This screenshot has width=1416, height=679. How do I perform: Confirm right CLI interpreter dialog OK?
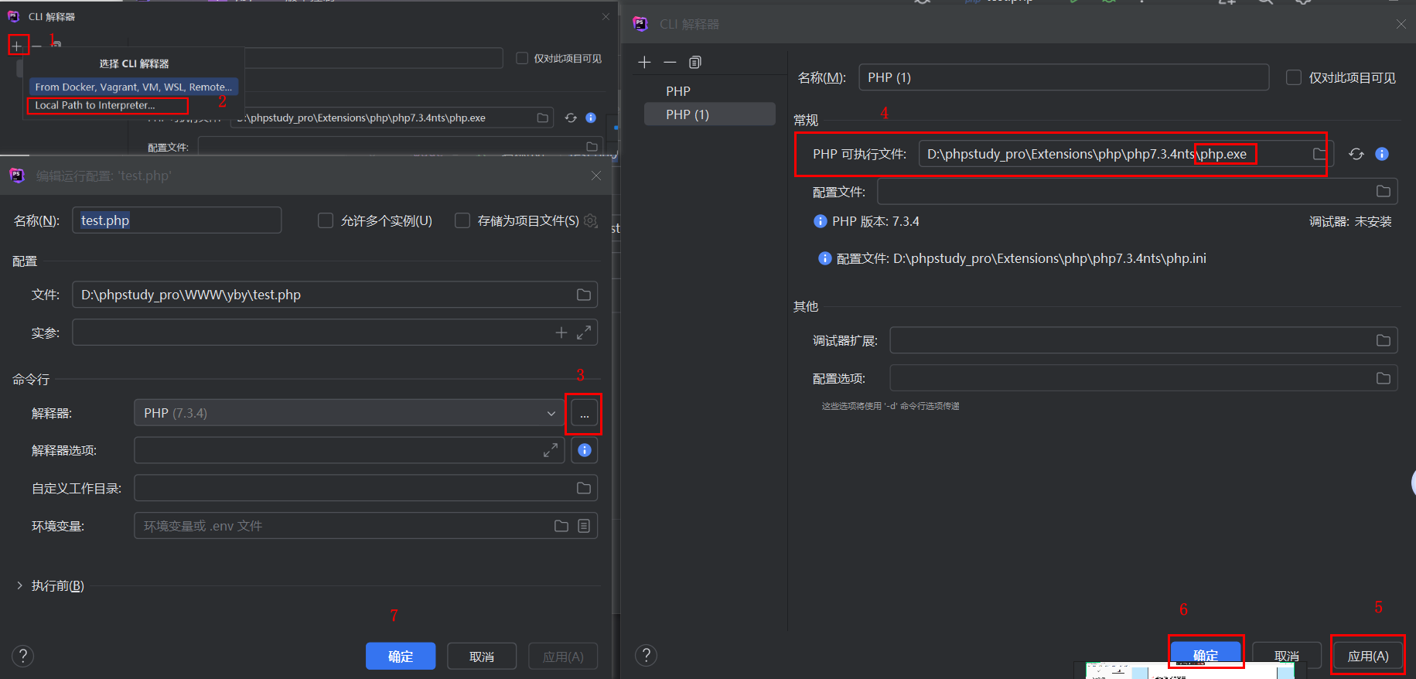1206,655
